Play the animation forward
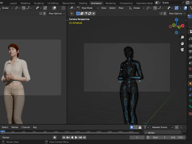The width and height of the screenshot is (192, 144). click(76, 138)
